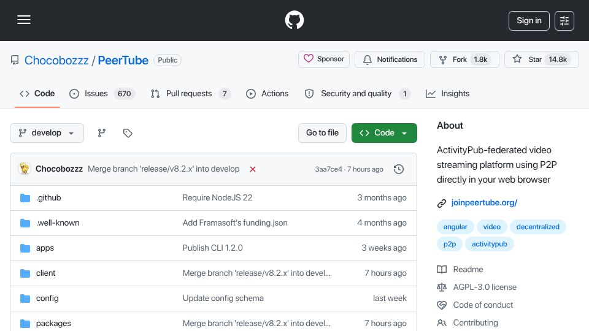589x331 pixels.
Task: Open 'Add Framasoft's funding.json' commit
Action: pyautogui.click(x=235, y=223)
